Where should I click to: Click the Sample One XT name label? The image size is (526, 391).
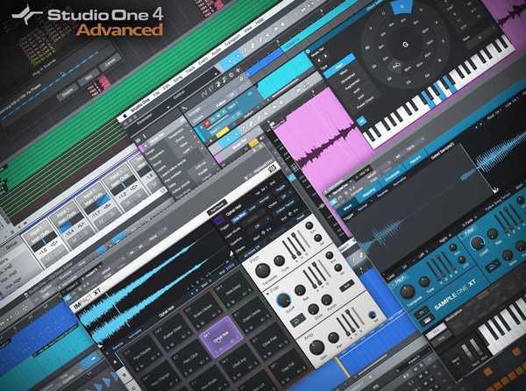pyautogui.click(x=455, y=295)
